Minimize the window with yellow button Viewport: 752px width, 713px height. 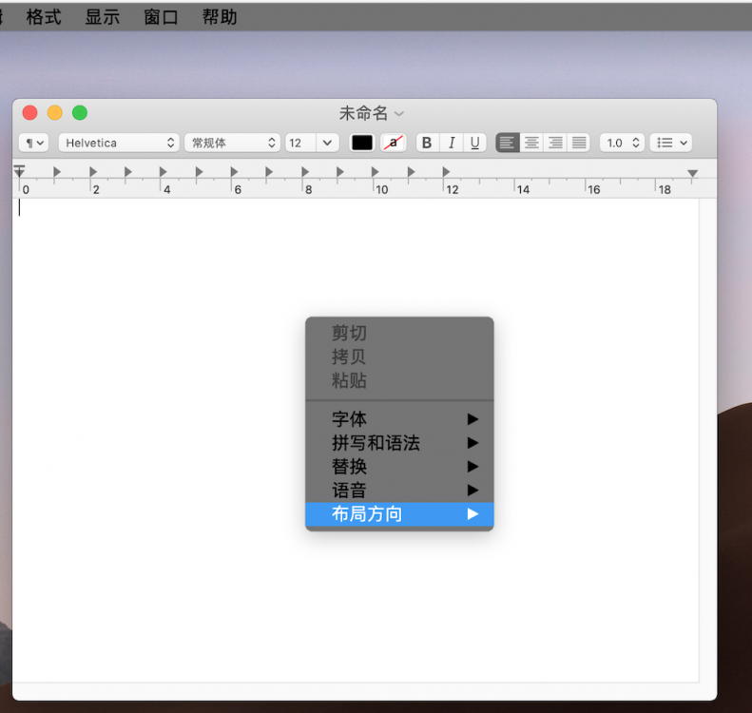[x=55, y=113]
